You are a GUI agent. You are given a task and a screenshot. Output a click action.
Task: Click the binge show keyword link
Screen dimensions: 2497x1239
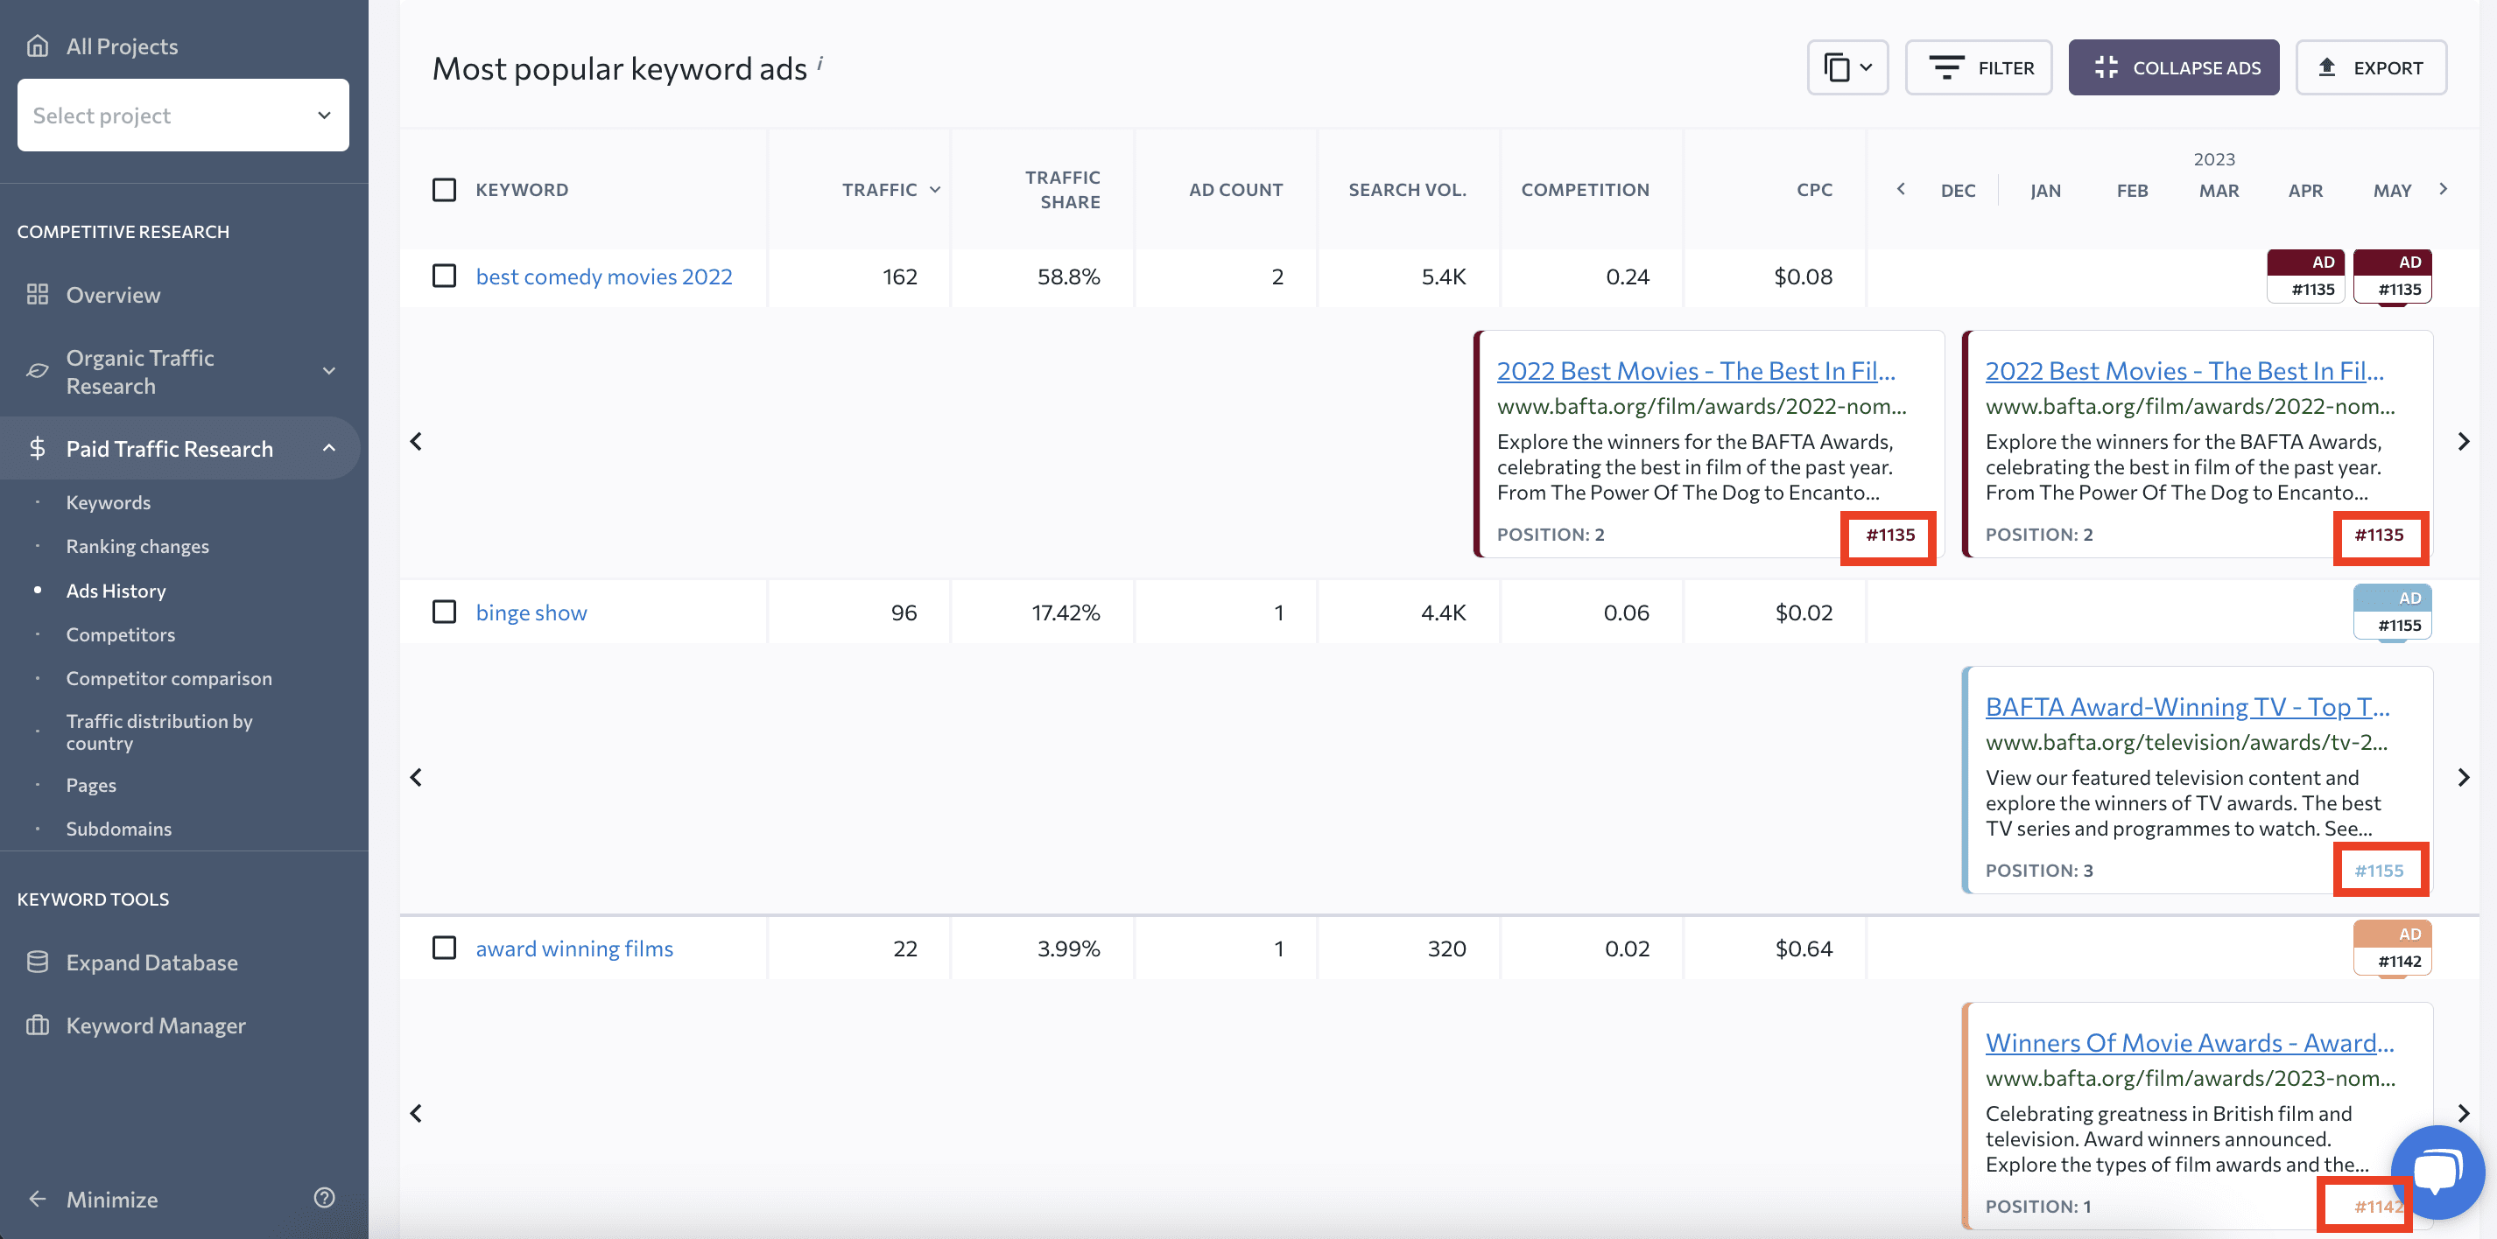532,609
